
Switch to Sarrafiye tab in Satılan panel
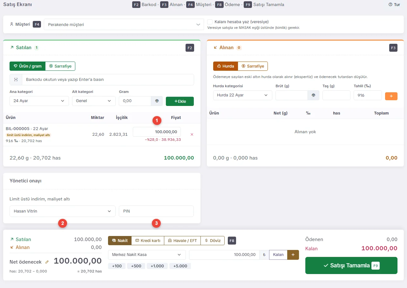pyautogui.click(x=60, y=66)
